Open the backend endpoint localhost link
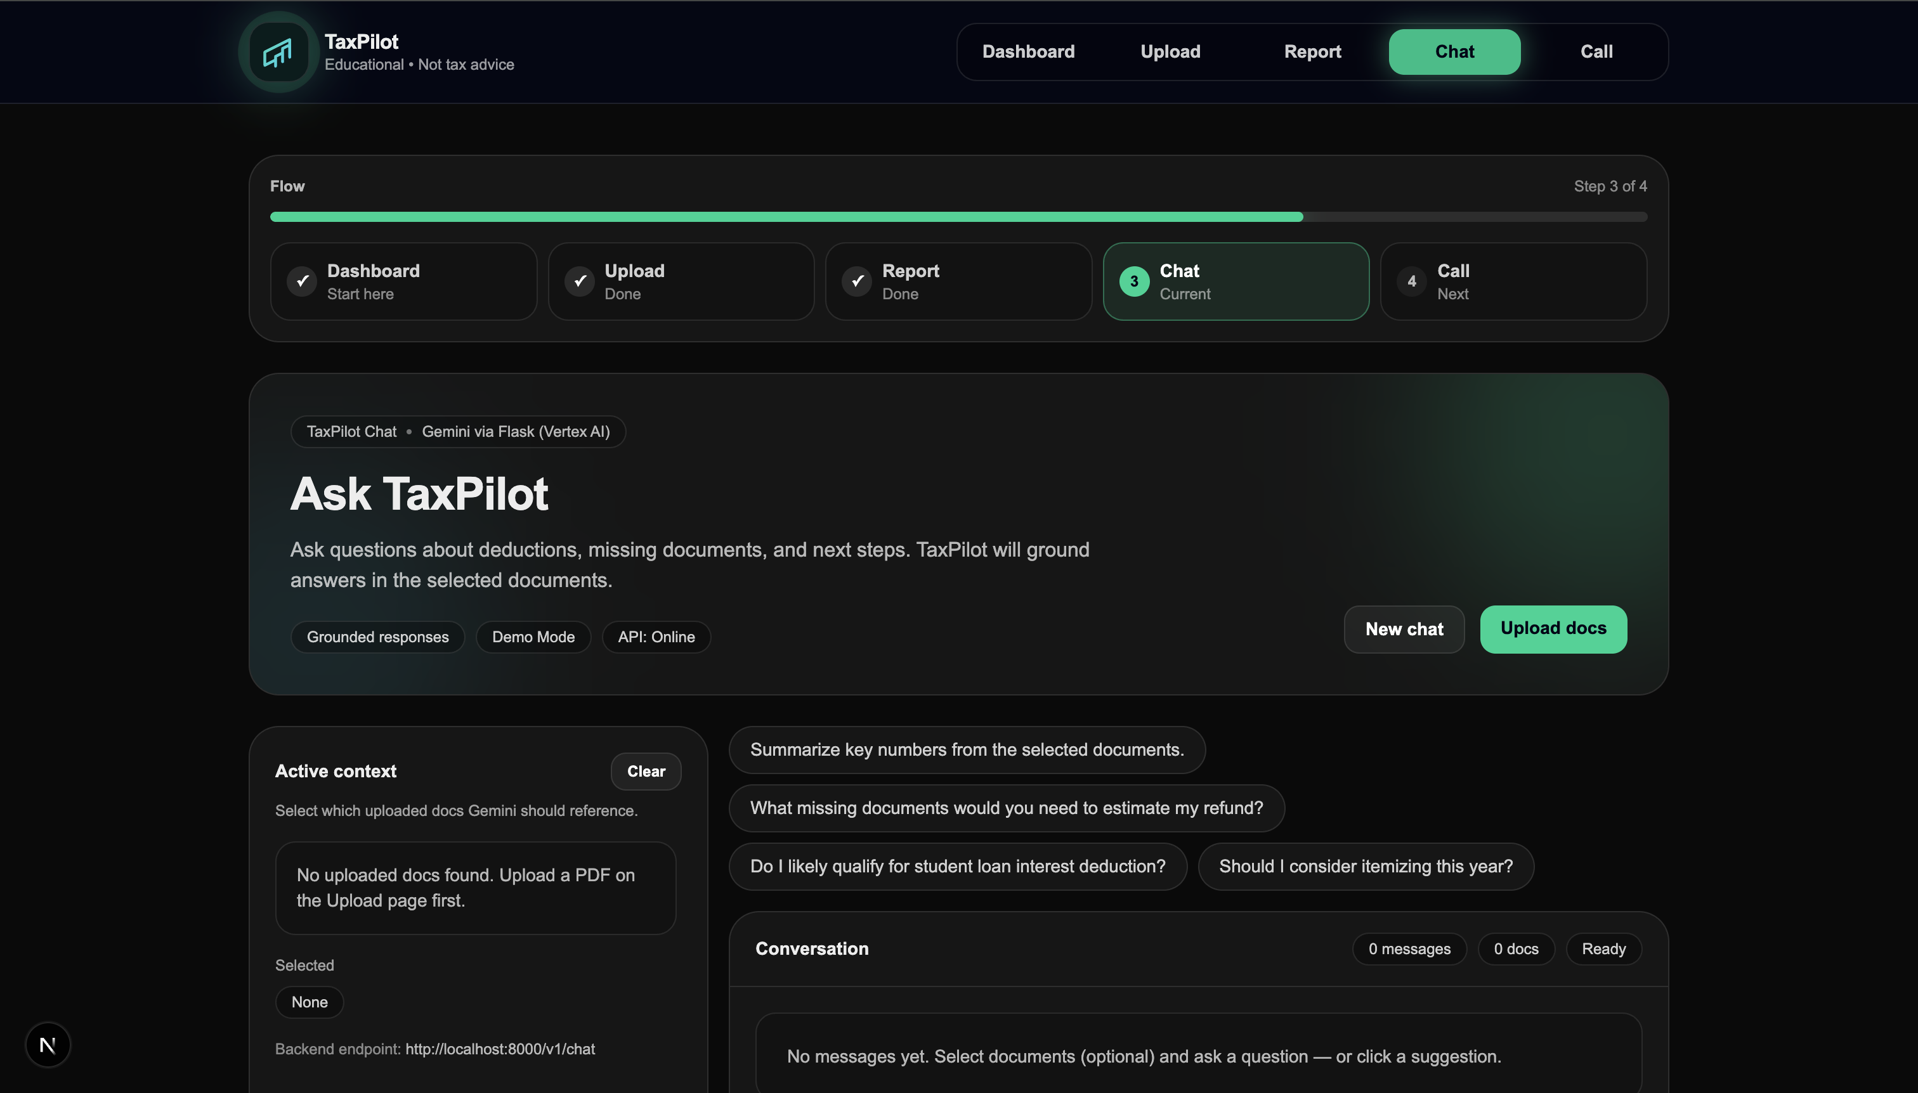Viewport: 1918px width, 1093px height. (500, 1049)
